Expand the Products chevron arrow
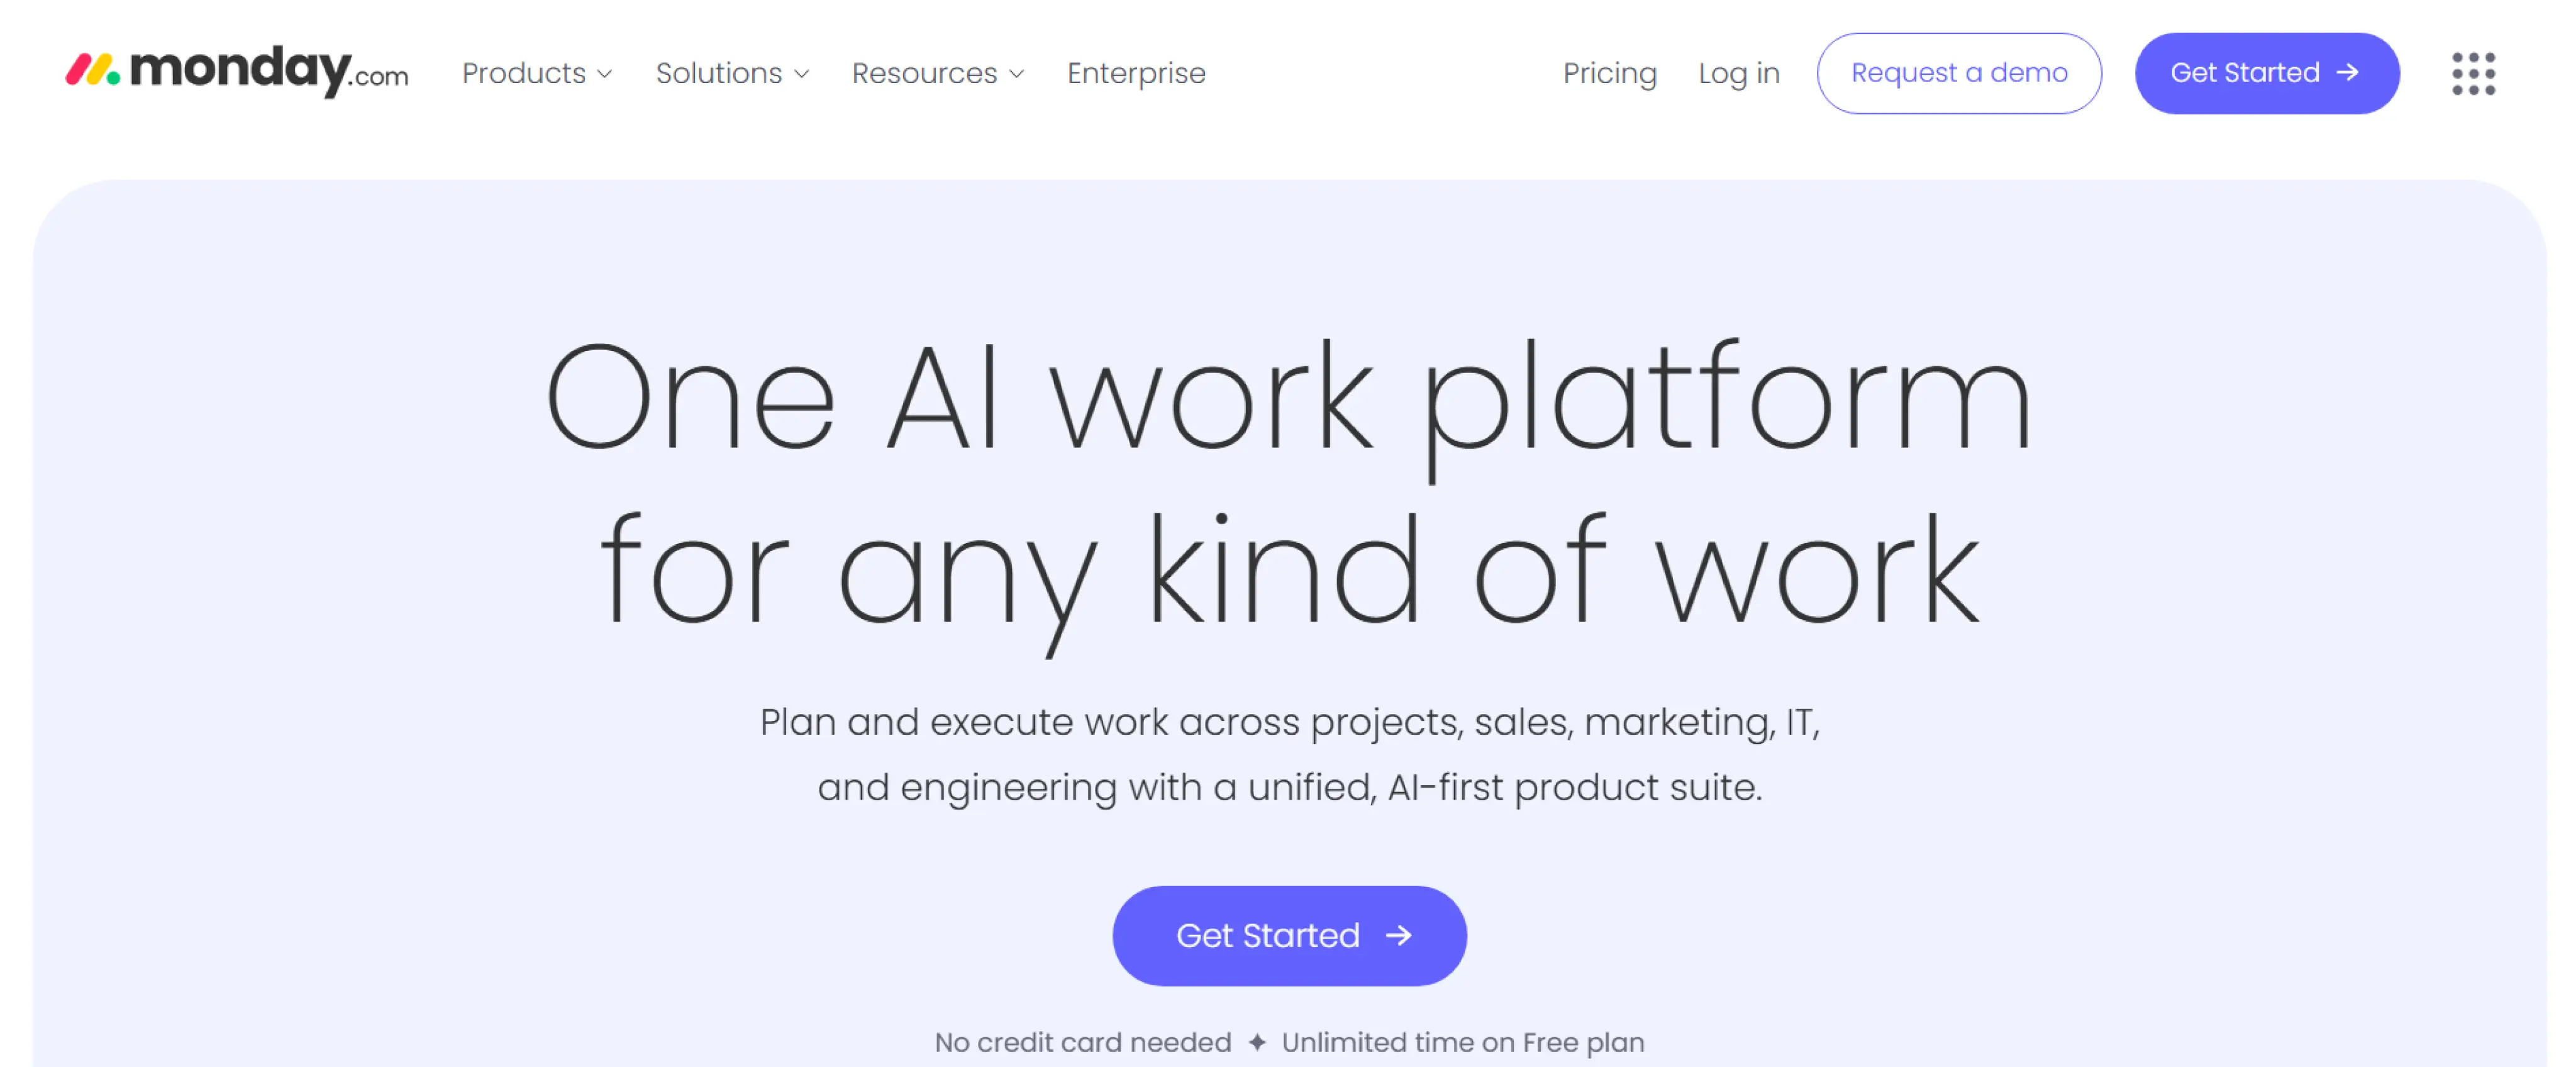 (605, 74)
